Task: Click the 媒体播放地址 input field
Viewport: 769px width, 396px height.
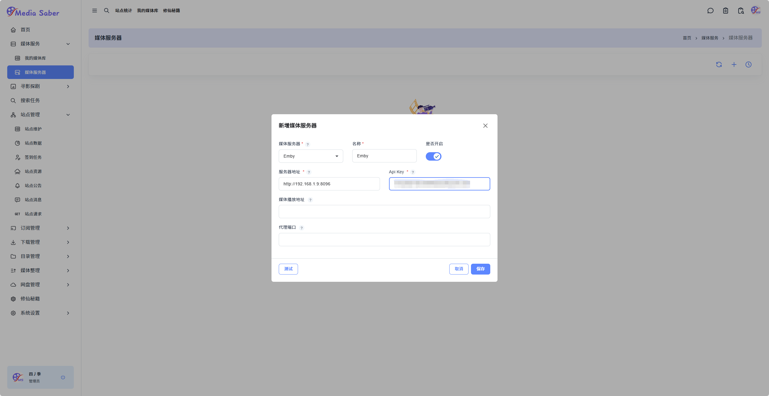Action: click(384, 212)
